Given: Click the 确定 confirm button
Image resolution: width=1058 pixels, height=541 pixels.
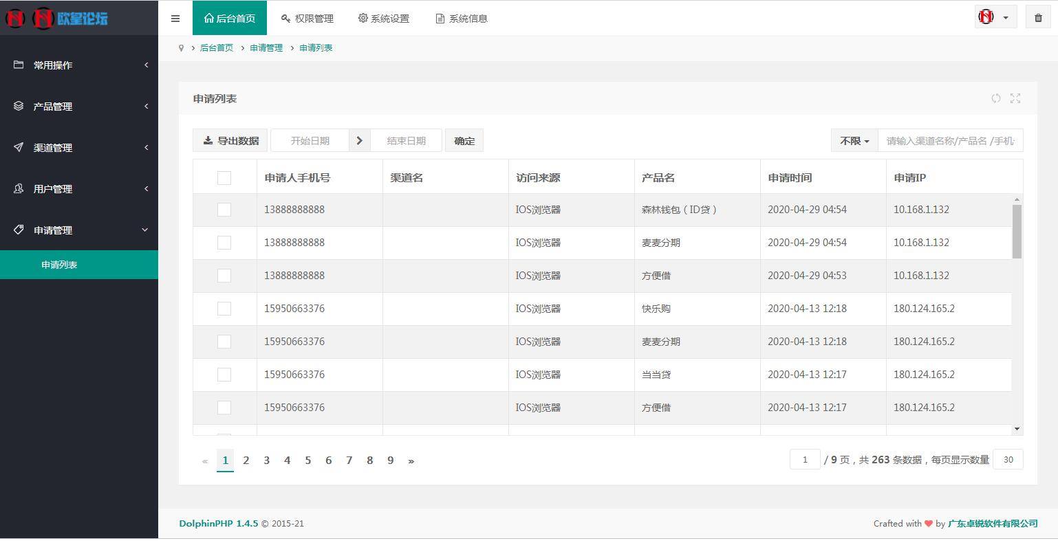Looking at the screenshot, I should [464, 140].
